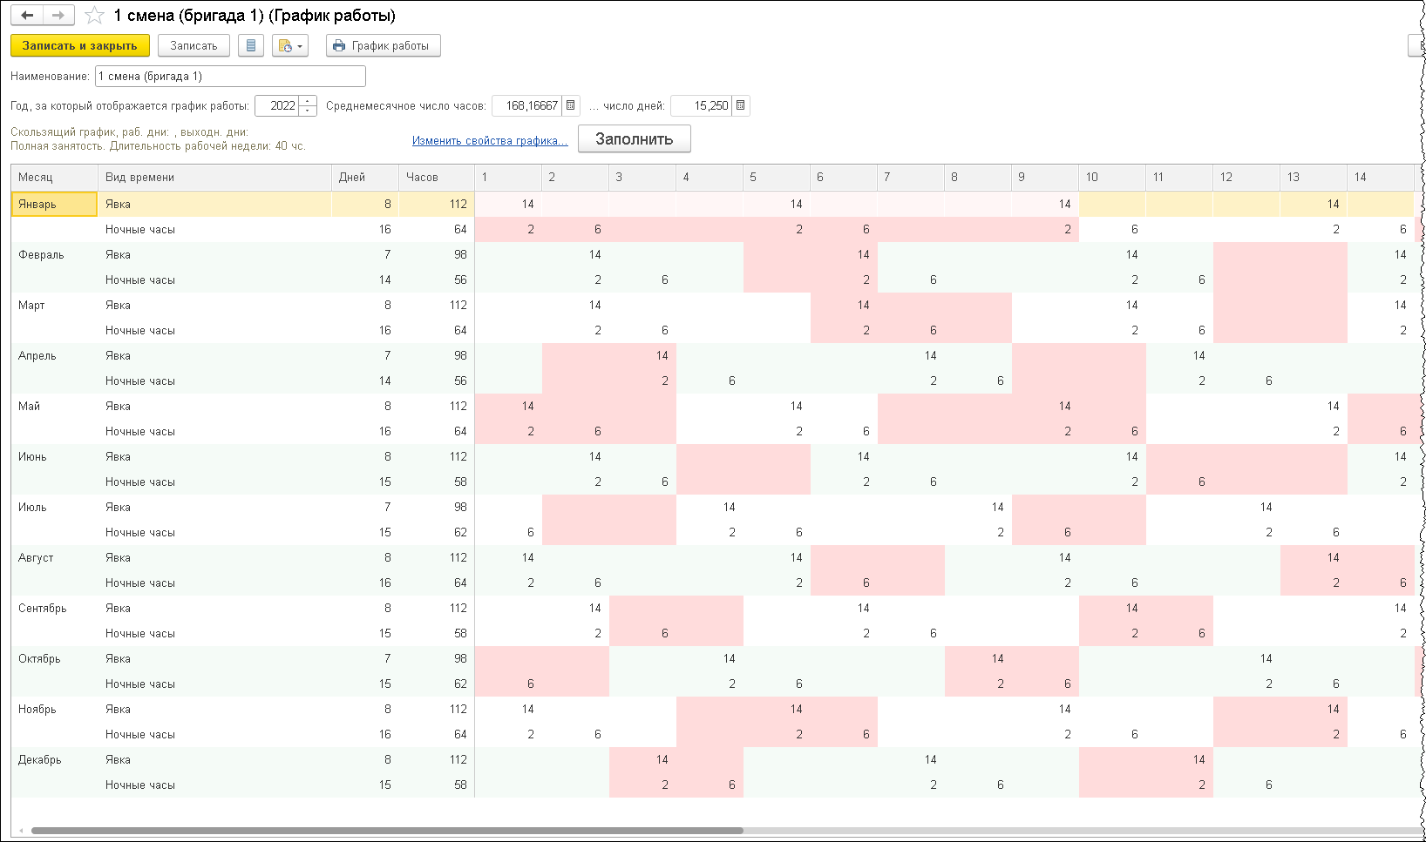Click the average hours field 168,16667
The height and width of the screenshot is (842, 1426).
point(527,105)
